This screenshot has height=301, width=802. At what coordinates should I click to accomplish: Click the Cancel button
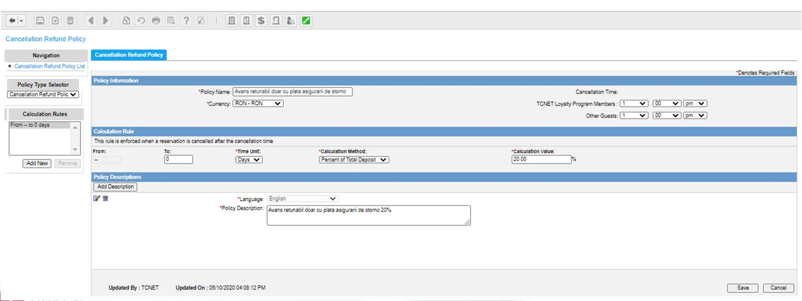tap(778, 288)
